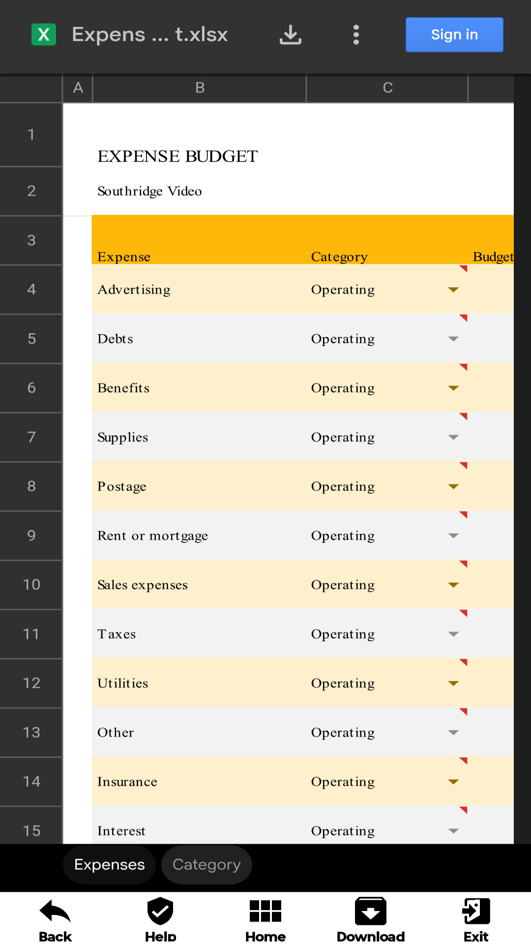Open the red comment marker on the Supplies row

(x=464, y=416)
